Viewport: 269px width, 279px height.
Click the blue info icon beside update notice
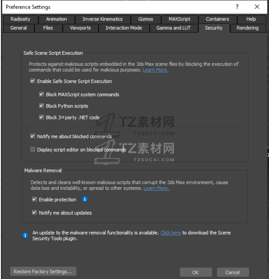point(25,235)
